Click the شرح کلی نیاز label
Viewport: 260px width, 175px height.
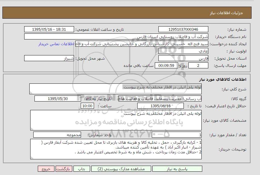point(234,89)
